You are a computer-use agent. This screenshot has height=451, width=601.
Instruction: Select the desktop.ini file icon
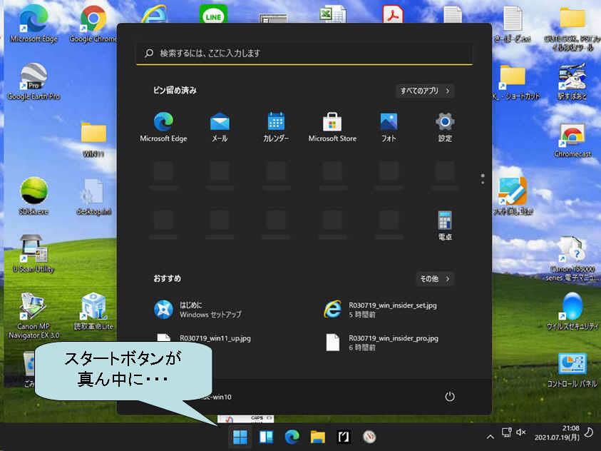93,197
